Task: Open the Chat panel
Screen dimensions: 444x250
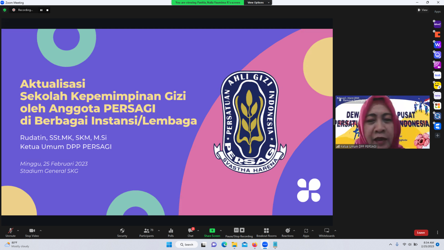Action: [190, 232]
